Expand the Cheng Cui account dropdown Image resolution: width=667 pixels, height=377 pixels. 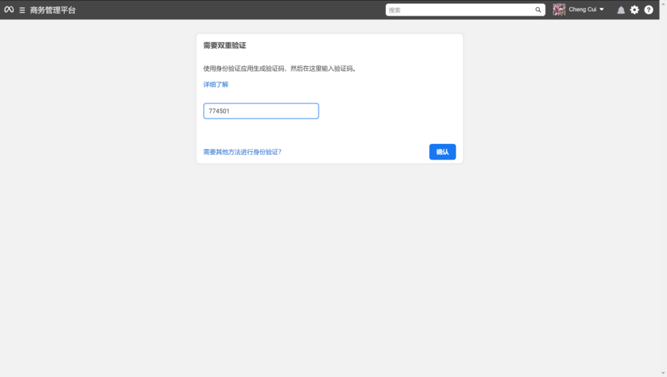601,9
